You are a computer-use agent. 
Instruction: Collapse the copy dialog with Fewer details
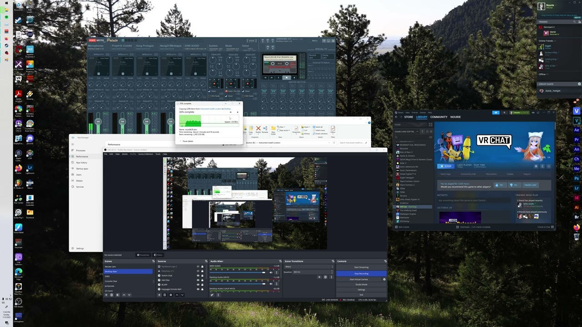coord(186,141)
